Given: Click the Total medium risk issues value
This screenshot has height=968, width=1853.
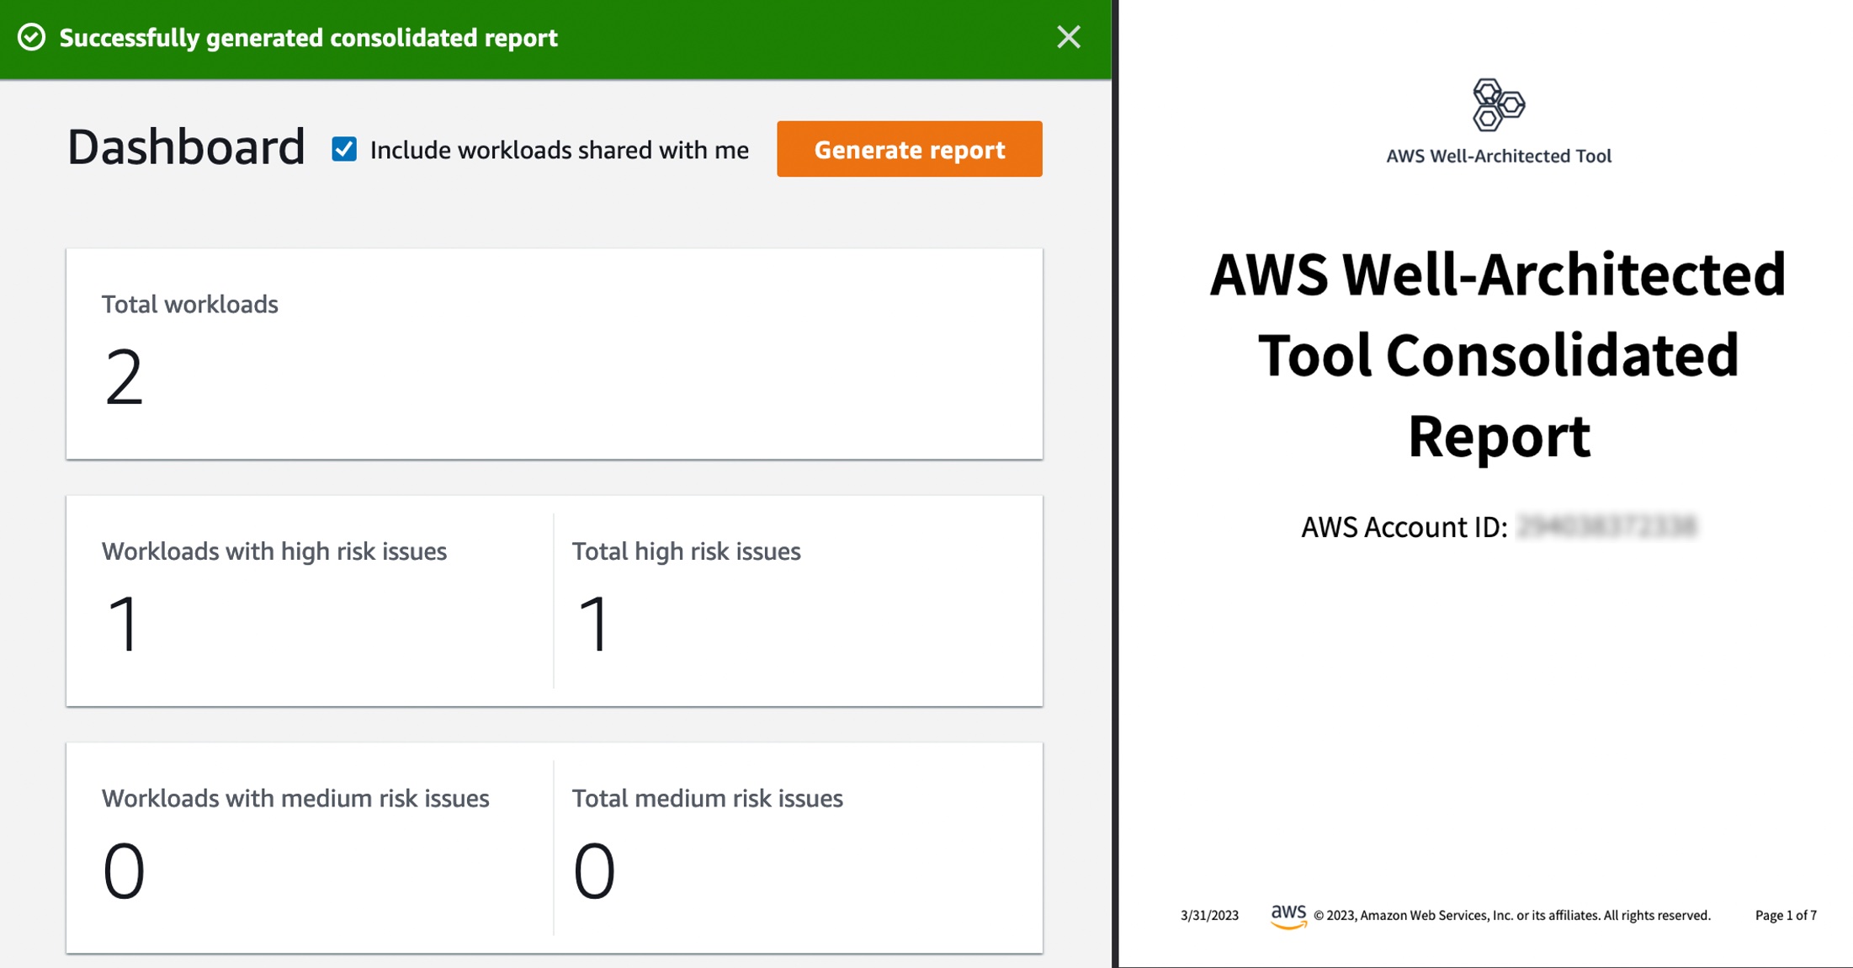Looking at the screenshot, I should tap(594, 871).
